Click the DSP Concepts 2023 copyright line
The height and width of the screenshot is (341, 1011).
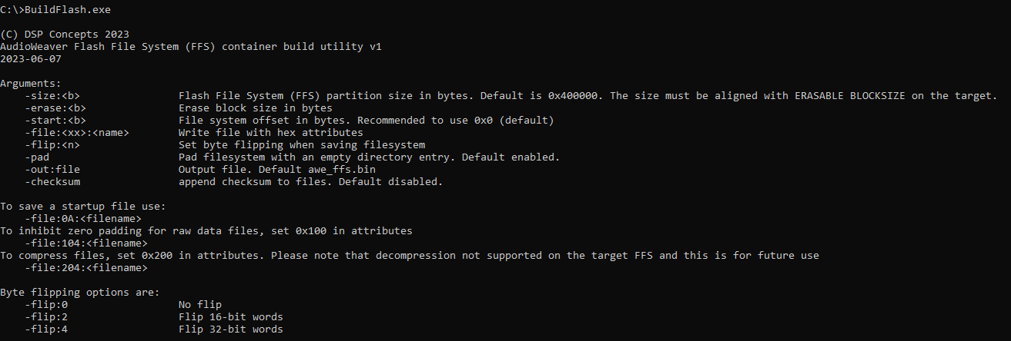pyautogui.click(x=65, y=35)
